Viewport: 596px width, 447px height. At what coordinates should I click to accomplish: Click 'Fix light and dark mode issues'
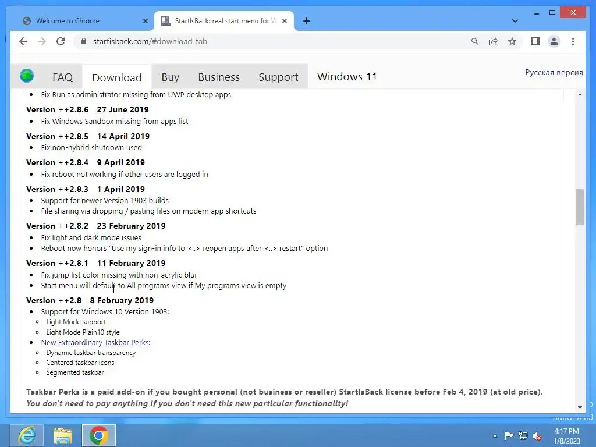coord(91,237)
